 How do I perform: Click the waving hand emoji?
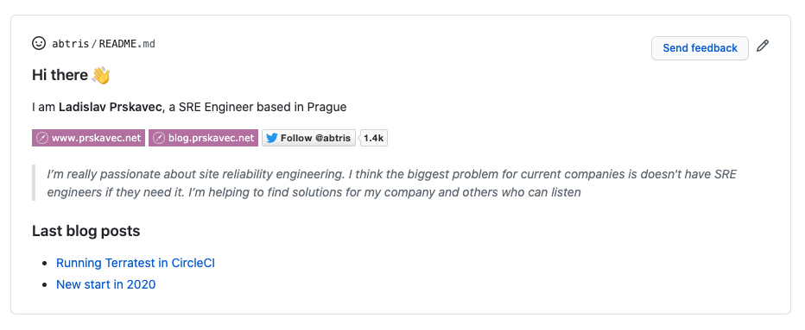[x=101, y=75]
